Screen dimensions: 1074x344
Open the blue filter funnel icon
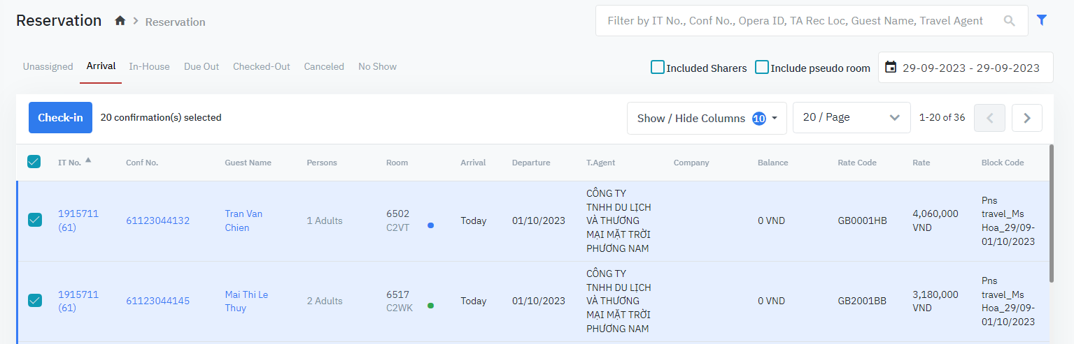1042,20
